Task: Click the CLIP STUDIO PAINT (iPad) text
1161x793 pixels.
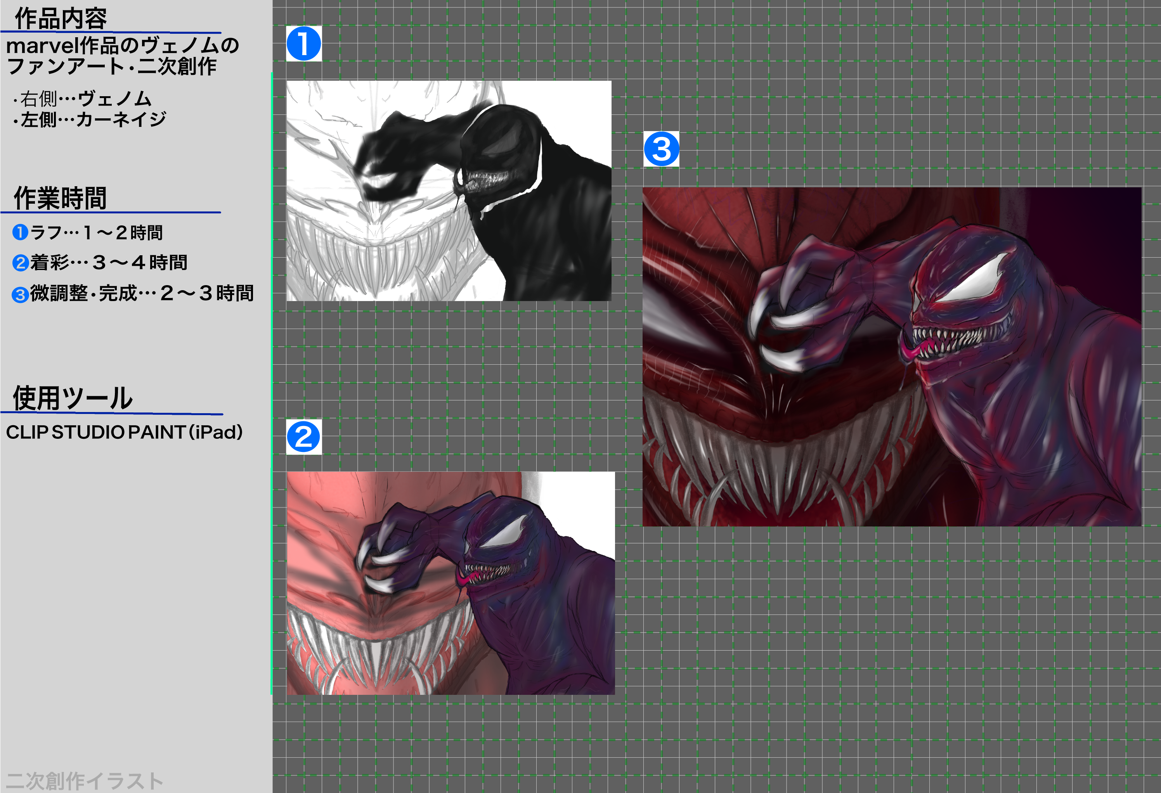Action: pyautogui.click(x=124, y=433)
